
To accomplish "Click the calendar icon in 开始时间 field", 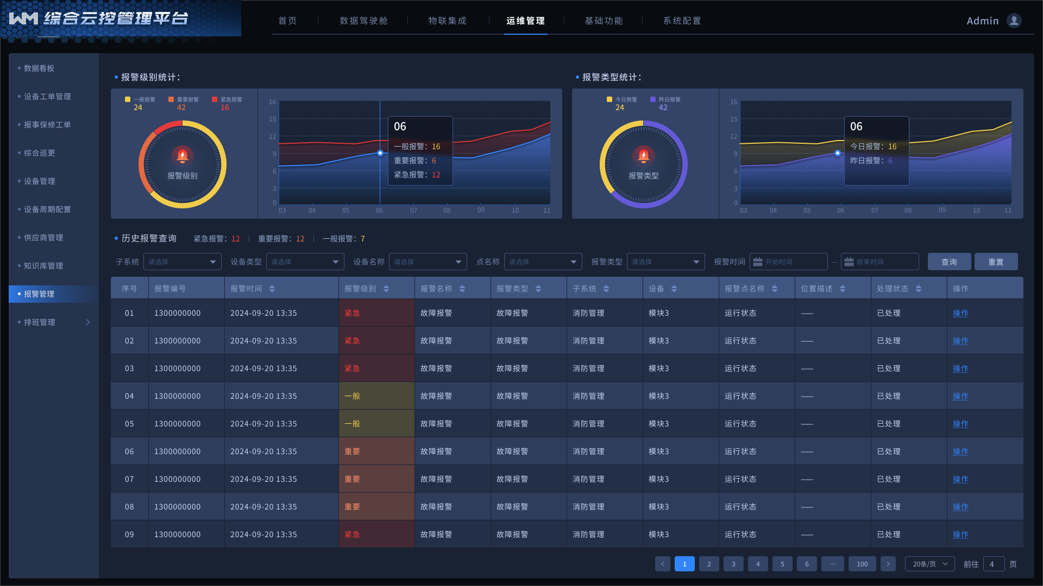I will pyautogui.click(x=758, y=262).
